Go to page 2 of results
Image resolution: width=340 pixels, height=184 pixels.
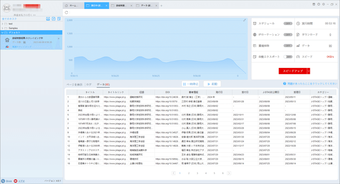pos(189,173)
